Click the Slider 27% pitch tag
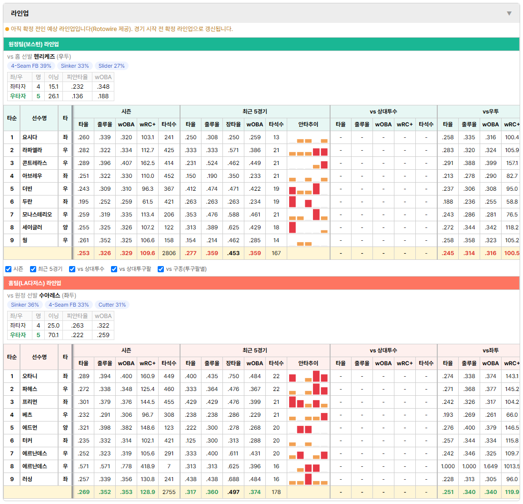This screenshot has height=504, width=523. click(x=111, y=66)
